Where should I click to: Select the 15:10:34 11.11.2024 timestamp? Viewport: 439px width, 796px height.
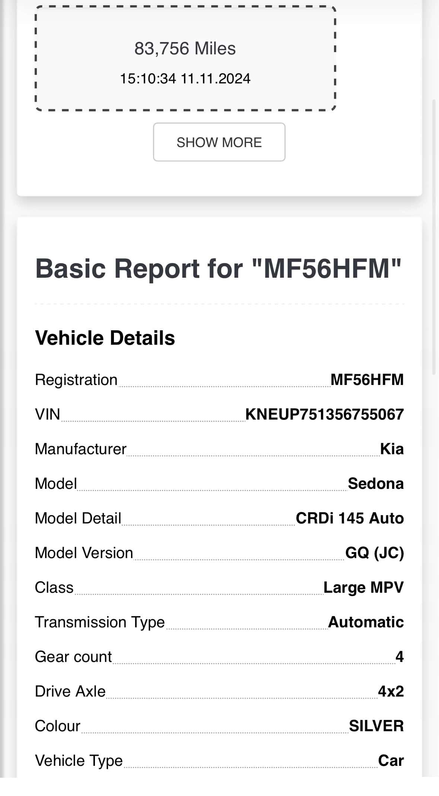coord(185,79)
